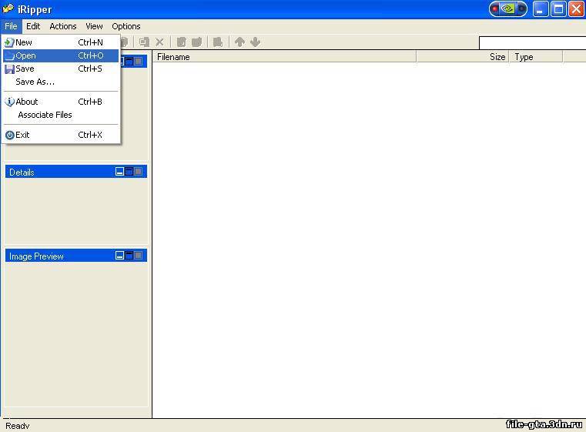Click gray rightmost button of top left panel

[x=139, y=61]
